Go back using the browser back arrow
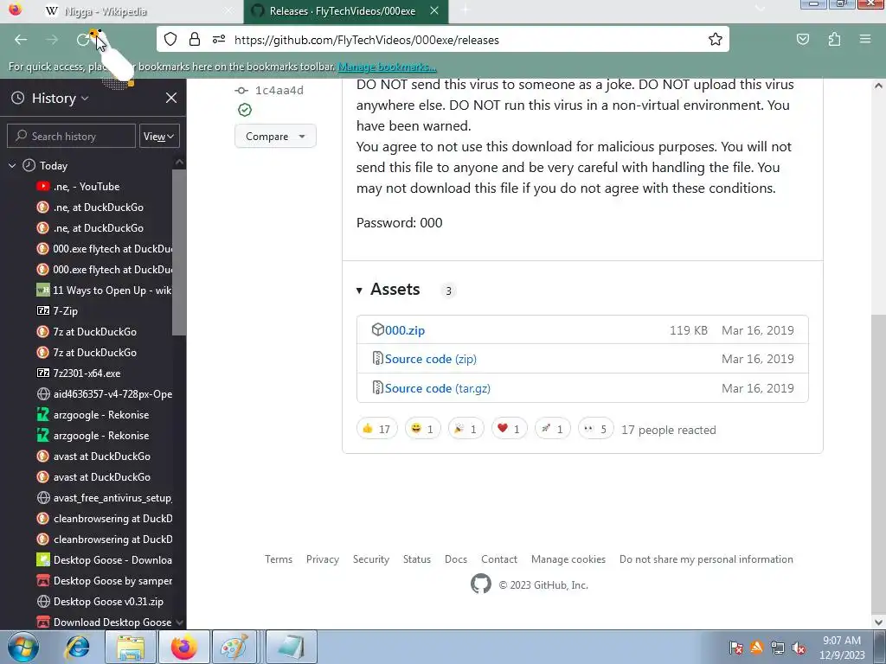Screen dimensions: 886x664 pos(21,40)
